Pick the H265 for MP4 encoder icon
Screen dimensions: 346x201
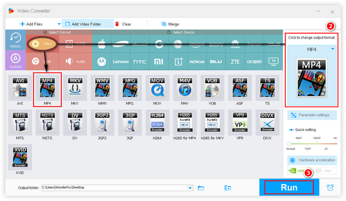[185, 122]
